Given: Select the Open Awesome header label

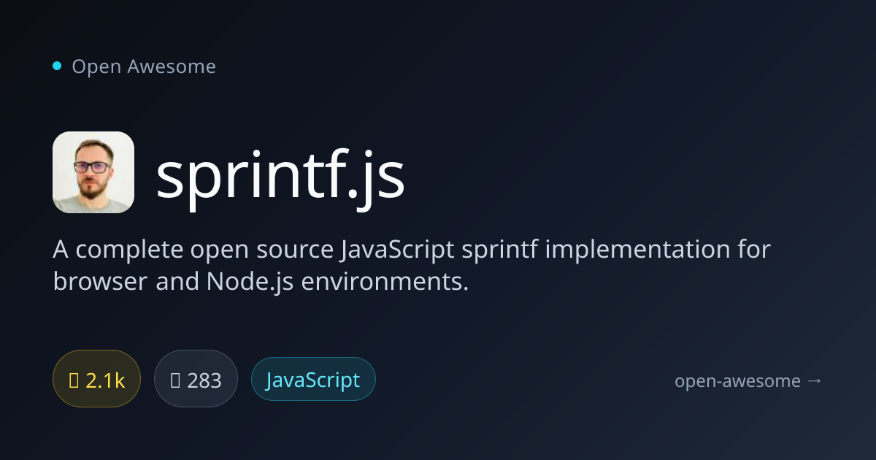Looking at the screenshot, I should click(x=144, y=66).
